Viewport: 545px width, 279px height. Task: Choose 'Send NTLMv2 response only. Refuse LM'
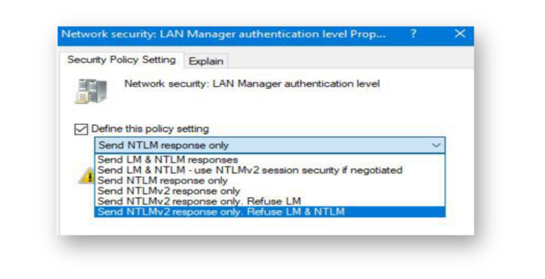click(x=270, y=201)
